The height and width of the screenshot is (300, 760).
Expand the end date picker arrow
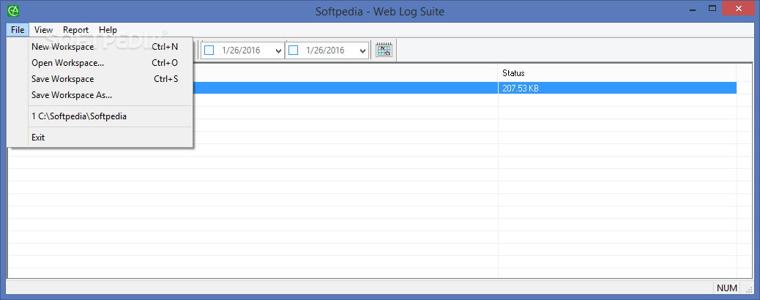[x=362, y=50]
